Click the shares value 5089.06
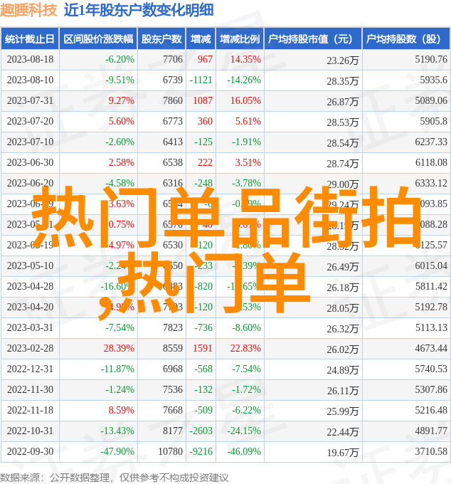 [431, 100]
